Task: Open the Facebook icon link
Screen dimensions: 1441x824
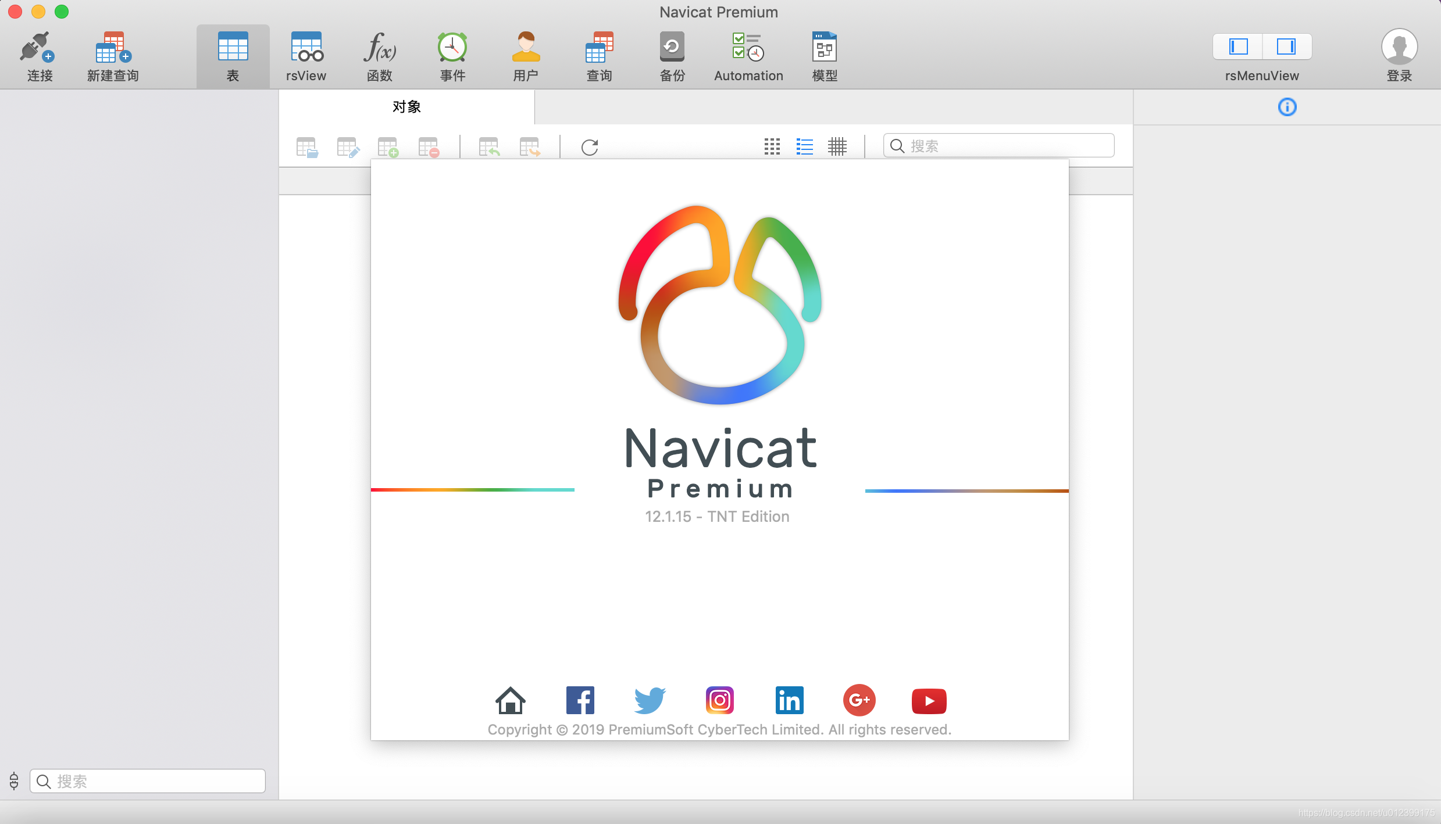Action: [x=580, y=700]
